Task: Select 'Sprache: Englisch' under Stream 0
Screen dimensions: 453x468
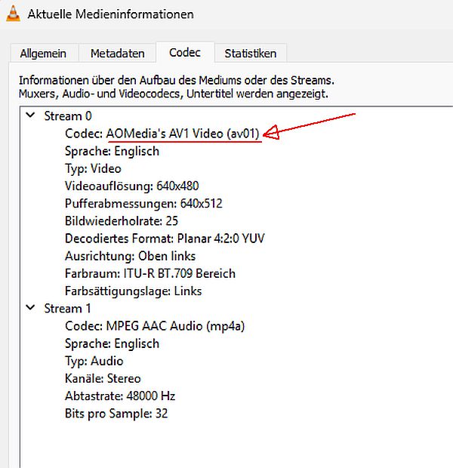Action: coord(112,151)
